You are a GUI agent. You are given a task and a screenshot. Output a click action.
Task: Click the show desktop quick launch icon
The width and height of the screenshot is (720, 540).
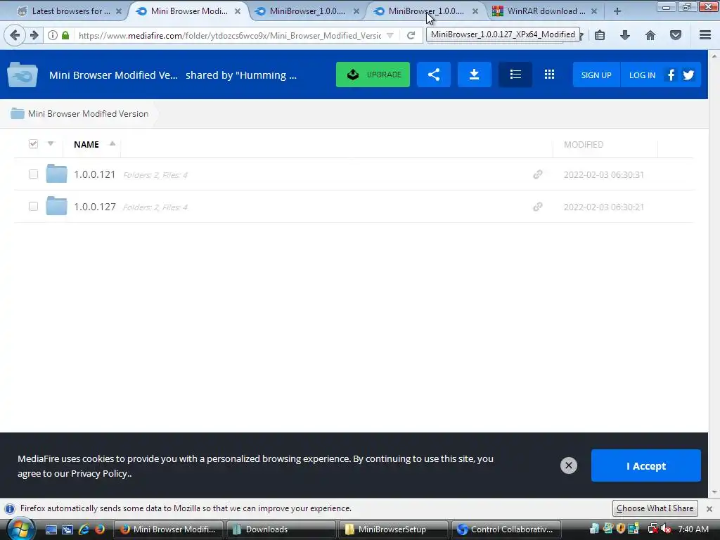51,529
